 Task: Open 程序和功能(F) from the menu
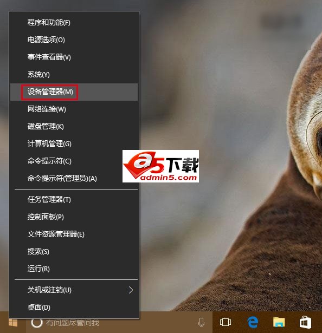point(74,23)
